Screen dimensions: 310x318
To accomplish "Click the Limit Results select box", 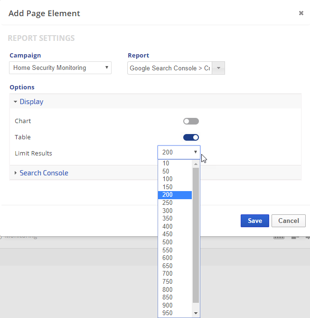I will pos(179,153).
